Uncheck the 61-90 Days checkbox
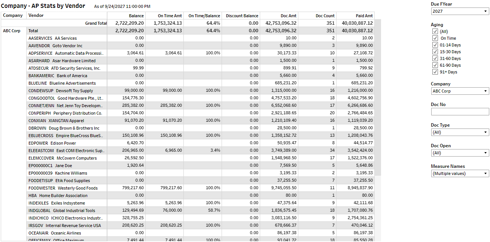Viewport: 490px width, 242px height. tap(435, 65)
